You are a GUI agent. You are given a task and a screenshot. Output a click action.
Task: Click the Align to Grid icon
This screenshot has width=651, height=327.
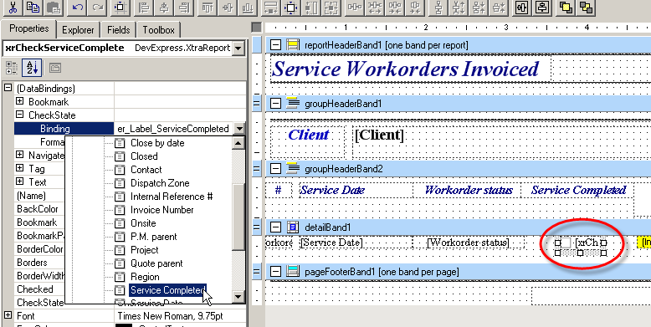coord(120,7)
